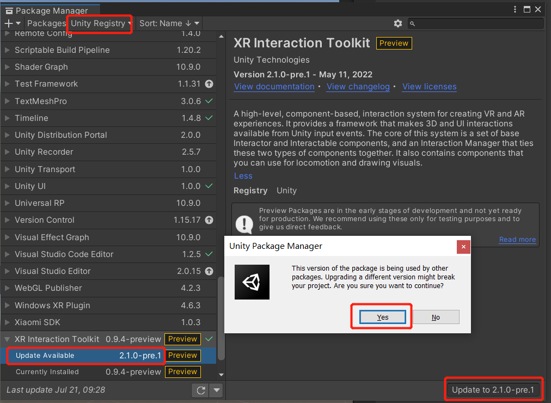Click the Unity logo in dialog
Screen dimensions: 551x403
252,282
